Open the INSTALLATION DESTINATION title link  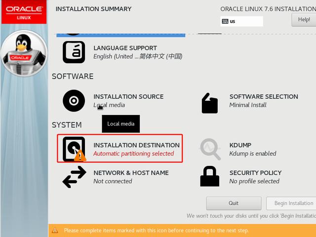[136, 145]
